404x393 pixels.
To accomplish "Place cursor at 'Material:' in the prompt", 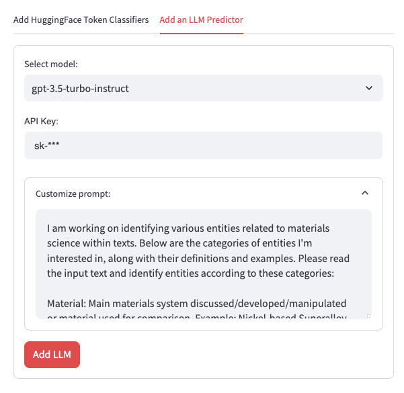I will click(x=67, y=304).
